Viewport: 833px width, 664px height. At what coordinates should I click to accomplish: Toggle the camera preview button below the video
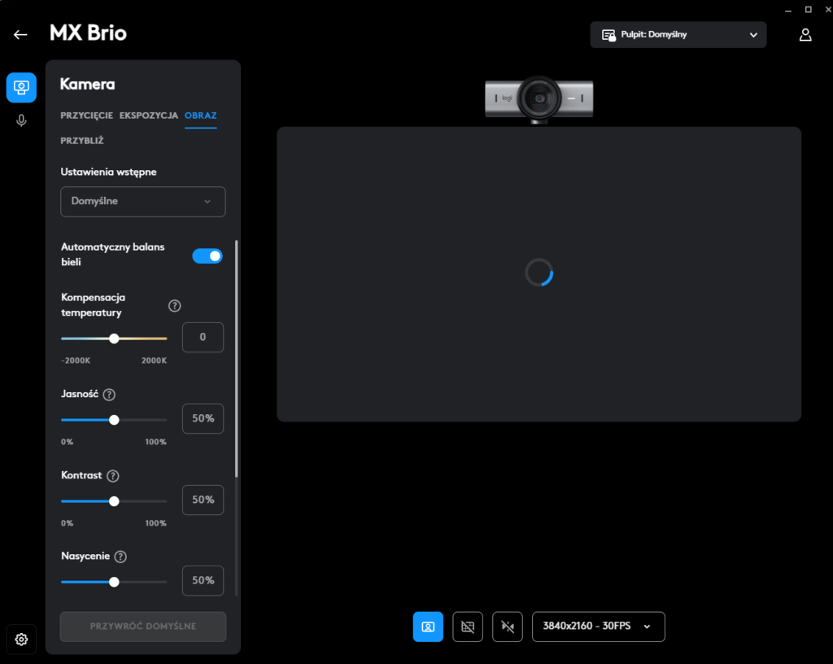[428, 627]
